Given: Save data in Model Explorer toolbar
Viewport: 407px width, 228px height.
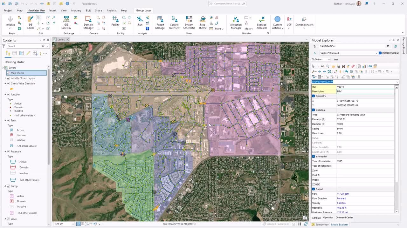Looking at the screenshot, I should click(343, 66).
